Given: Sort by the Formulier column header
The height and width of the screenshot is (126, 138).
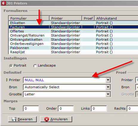Looking at the screenshot, I should click(x=29, y=18).
